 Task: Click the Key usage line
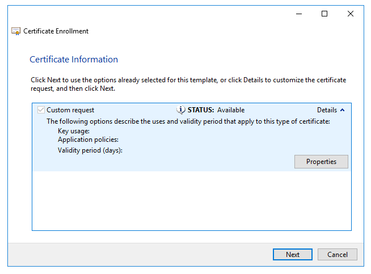point(74,131)
